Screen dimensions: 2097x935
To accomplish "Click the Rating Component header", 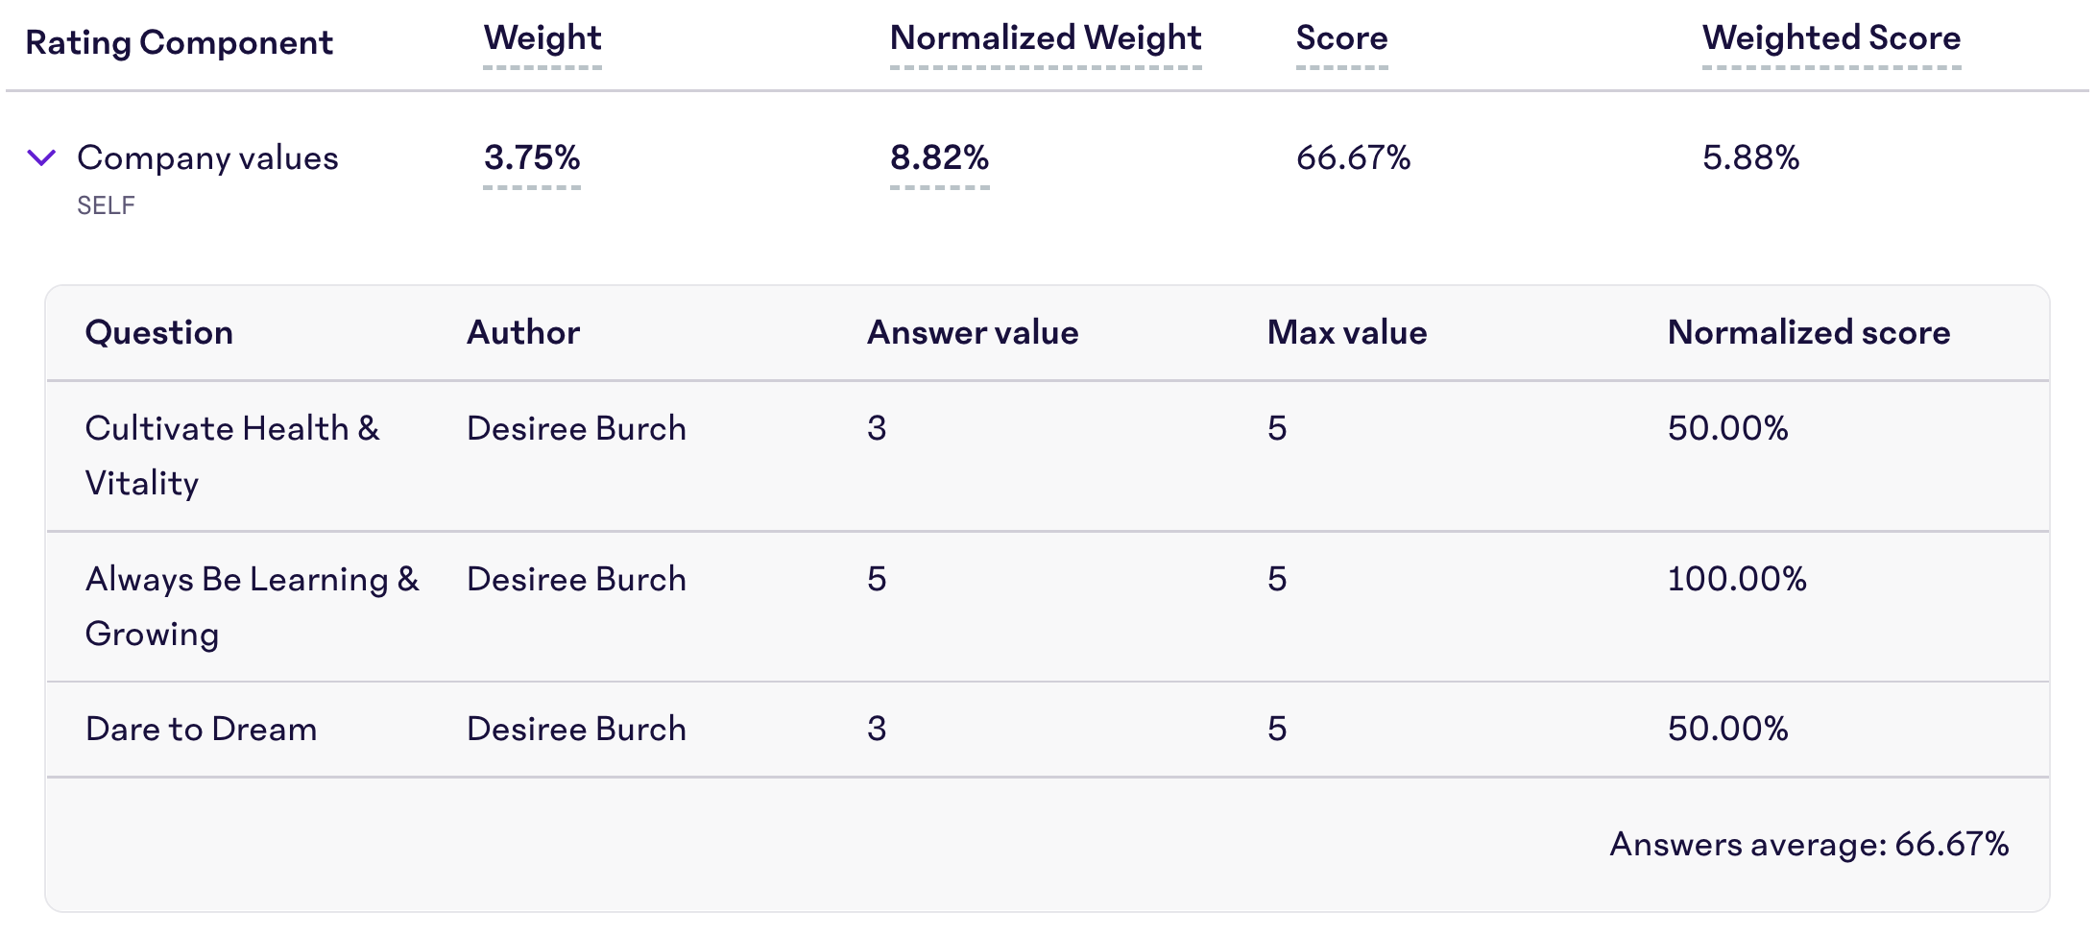I will [x=179, y=42].
